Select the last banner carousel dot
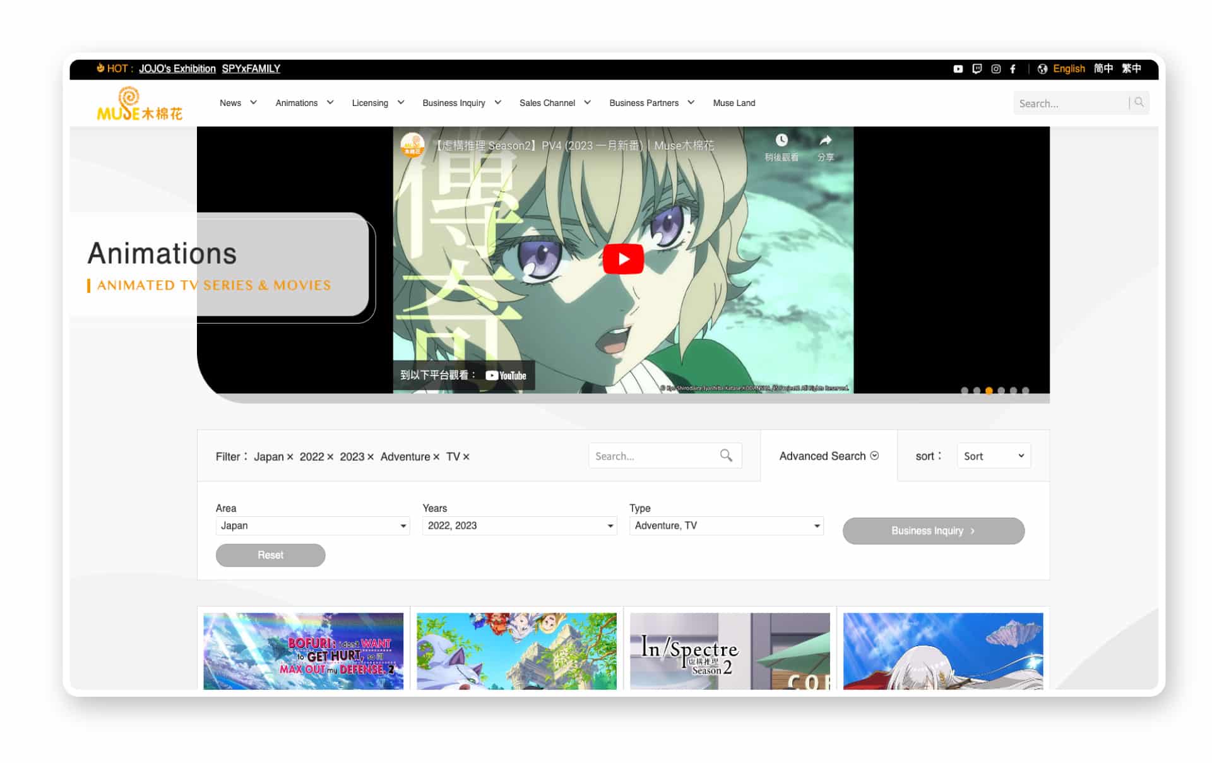 1026,391
